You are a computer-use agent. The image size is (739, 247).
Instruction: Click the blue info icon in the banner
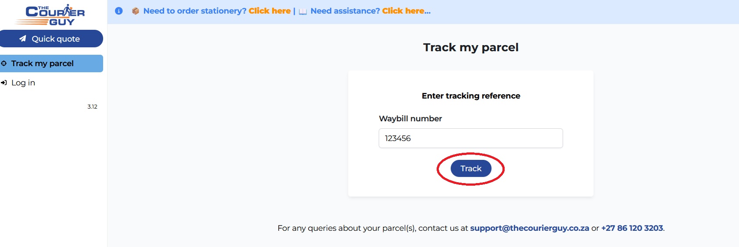point(118,11)
